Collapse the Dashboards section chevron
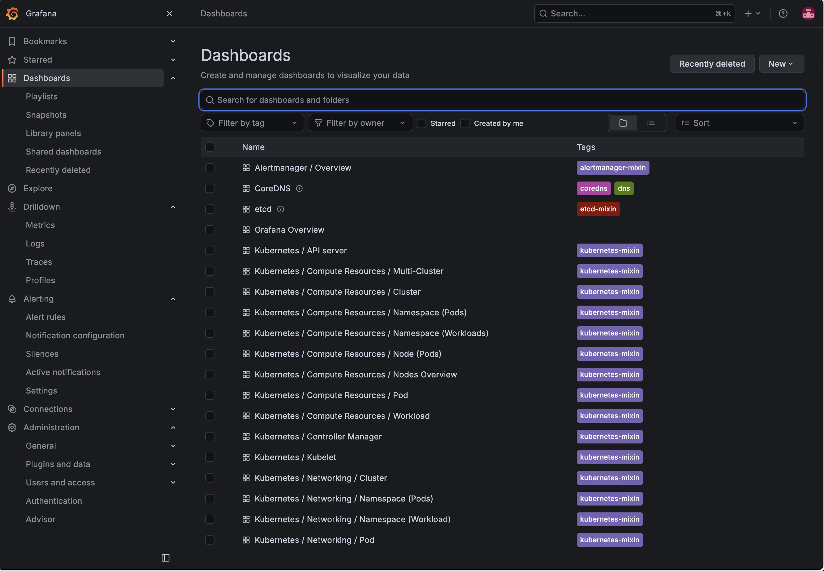The width and height of the screenshot is (824, 571). [173, 78]
